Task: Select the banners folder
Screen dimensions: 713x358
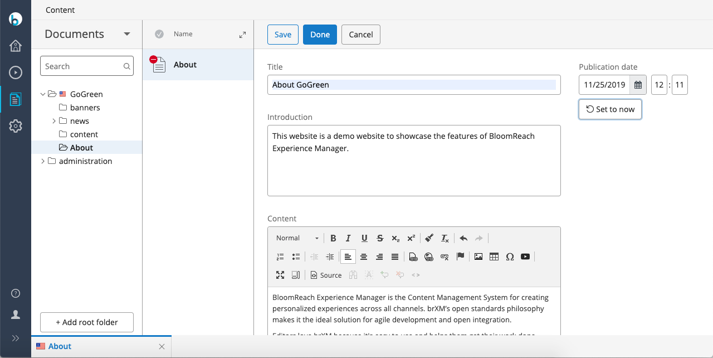Action: coord(85,108)
